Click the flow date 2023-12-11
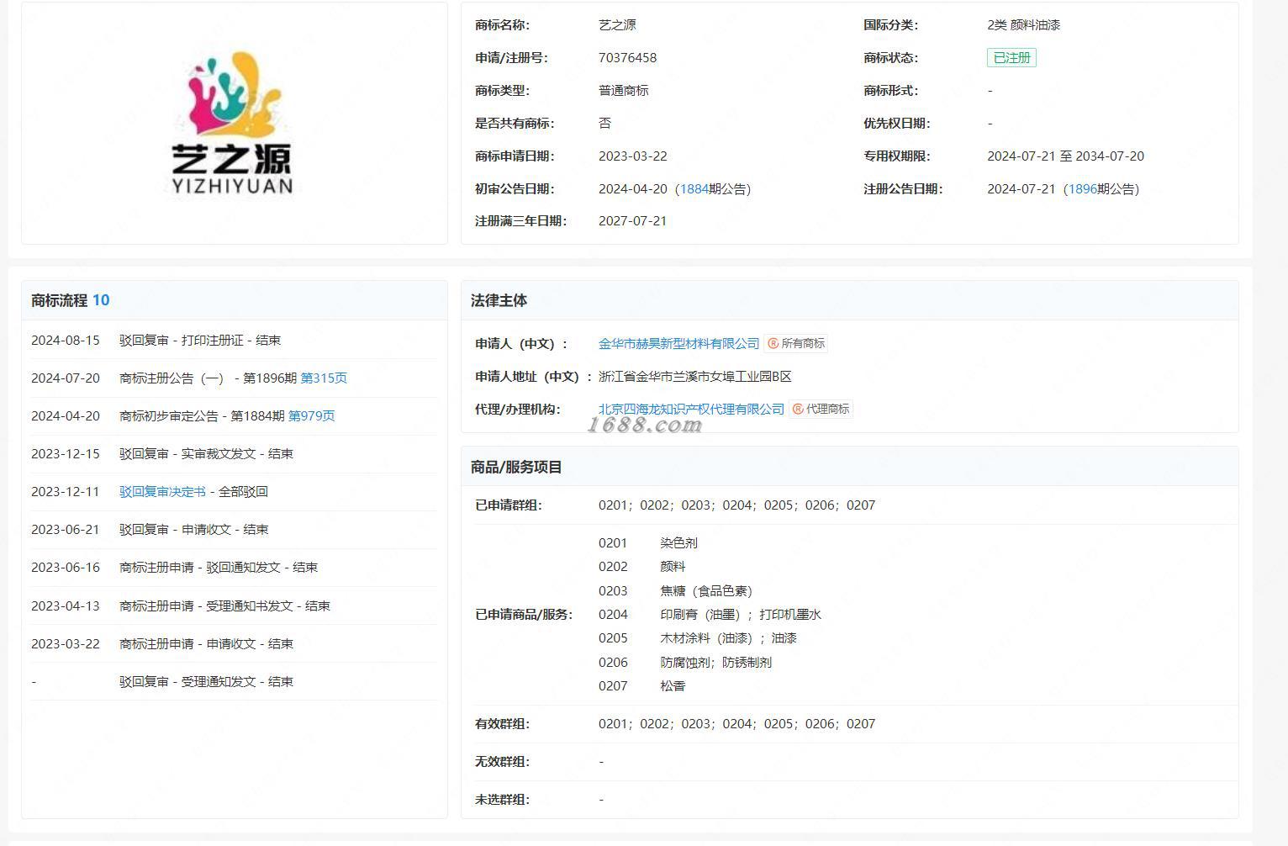Screen dimensions: 1288x846 click(x=66, y=492)
